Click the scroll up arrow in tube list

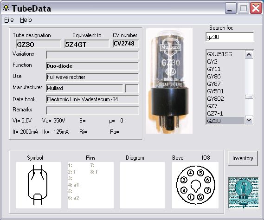[249, 55]
